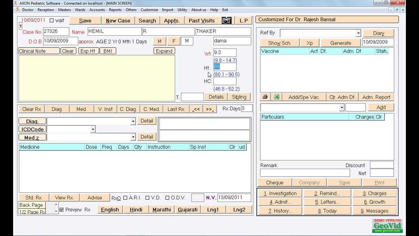This screenshot has width=419, height=236.
Task: Click the HC. input field
Action: pos(225,81)
